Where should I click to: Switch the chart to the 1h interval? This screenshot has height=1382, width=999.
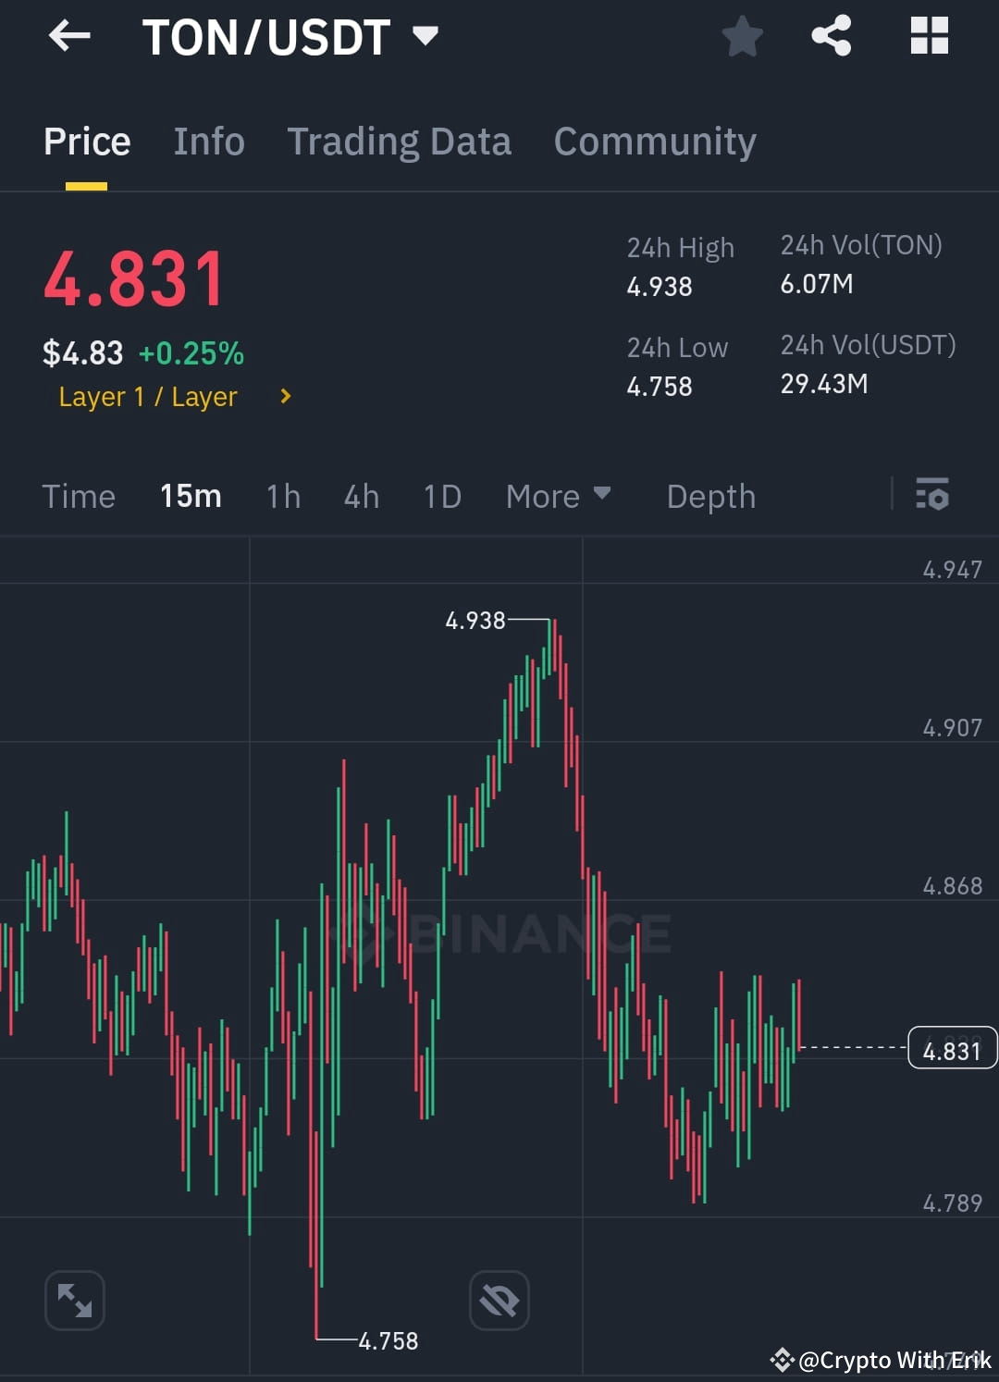283,496
